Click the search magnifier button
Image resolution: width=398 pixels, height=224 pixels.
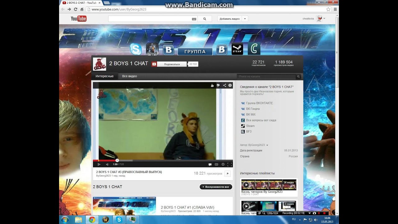205,19
